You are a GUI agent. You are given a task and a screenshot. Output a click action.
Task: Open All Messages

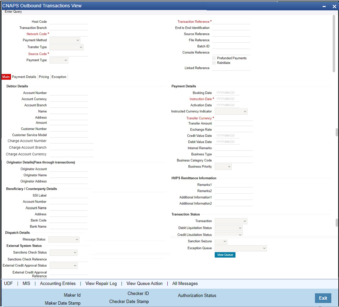click(x=185, y=283)
